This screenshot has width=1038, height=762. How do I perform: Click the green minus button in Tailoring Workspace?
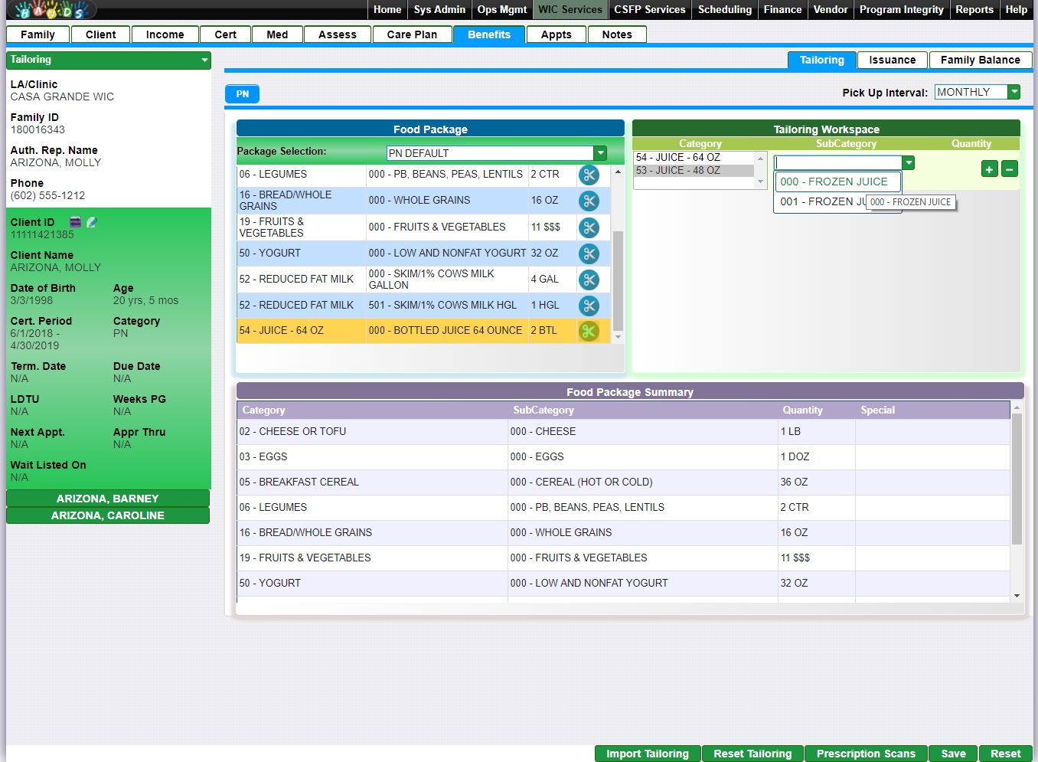tap(1010, 169)
